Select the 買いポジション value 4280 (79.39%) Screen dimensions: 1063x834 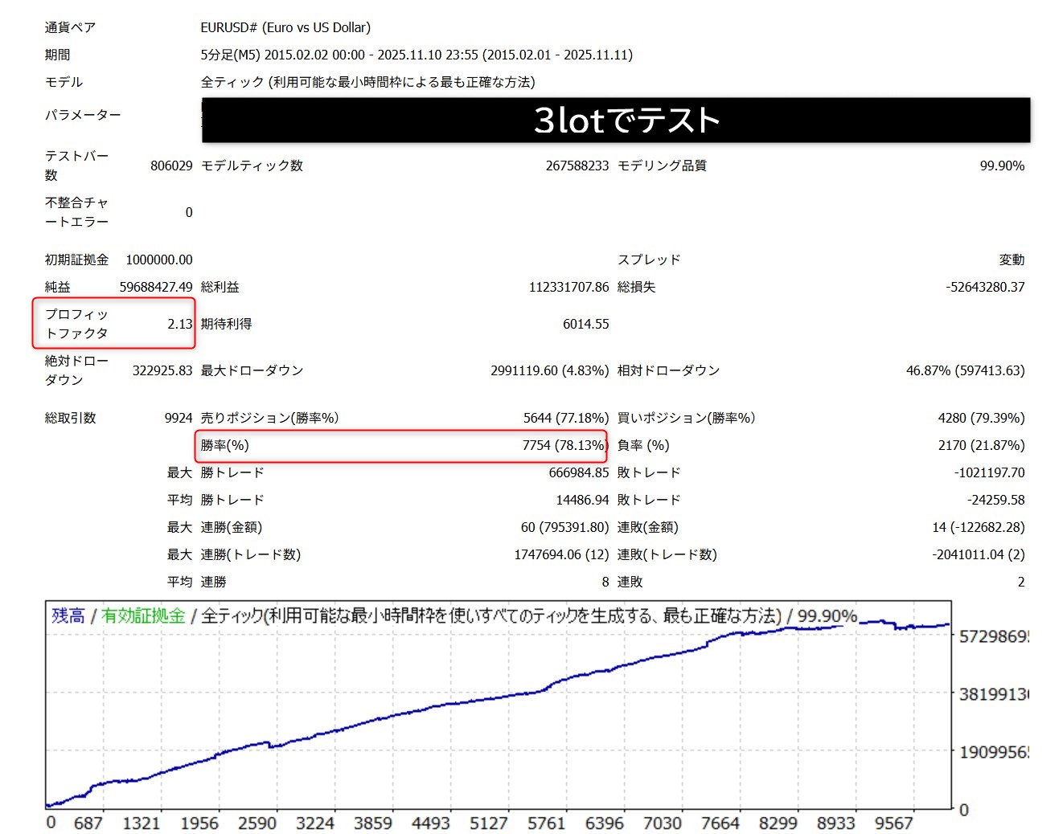point(981,418)
